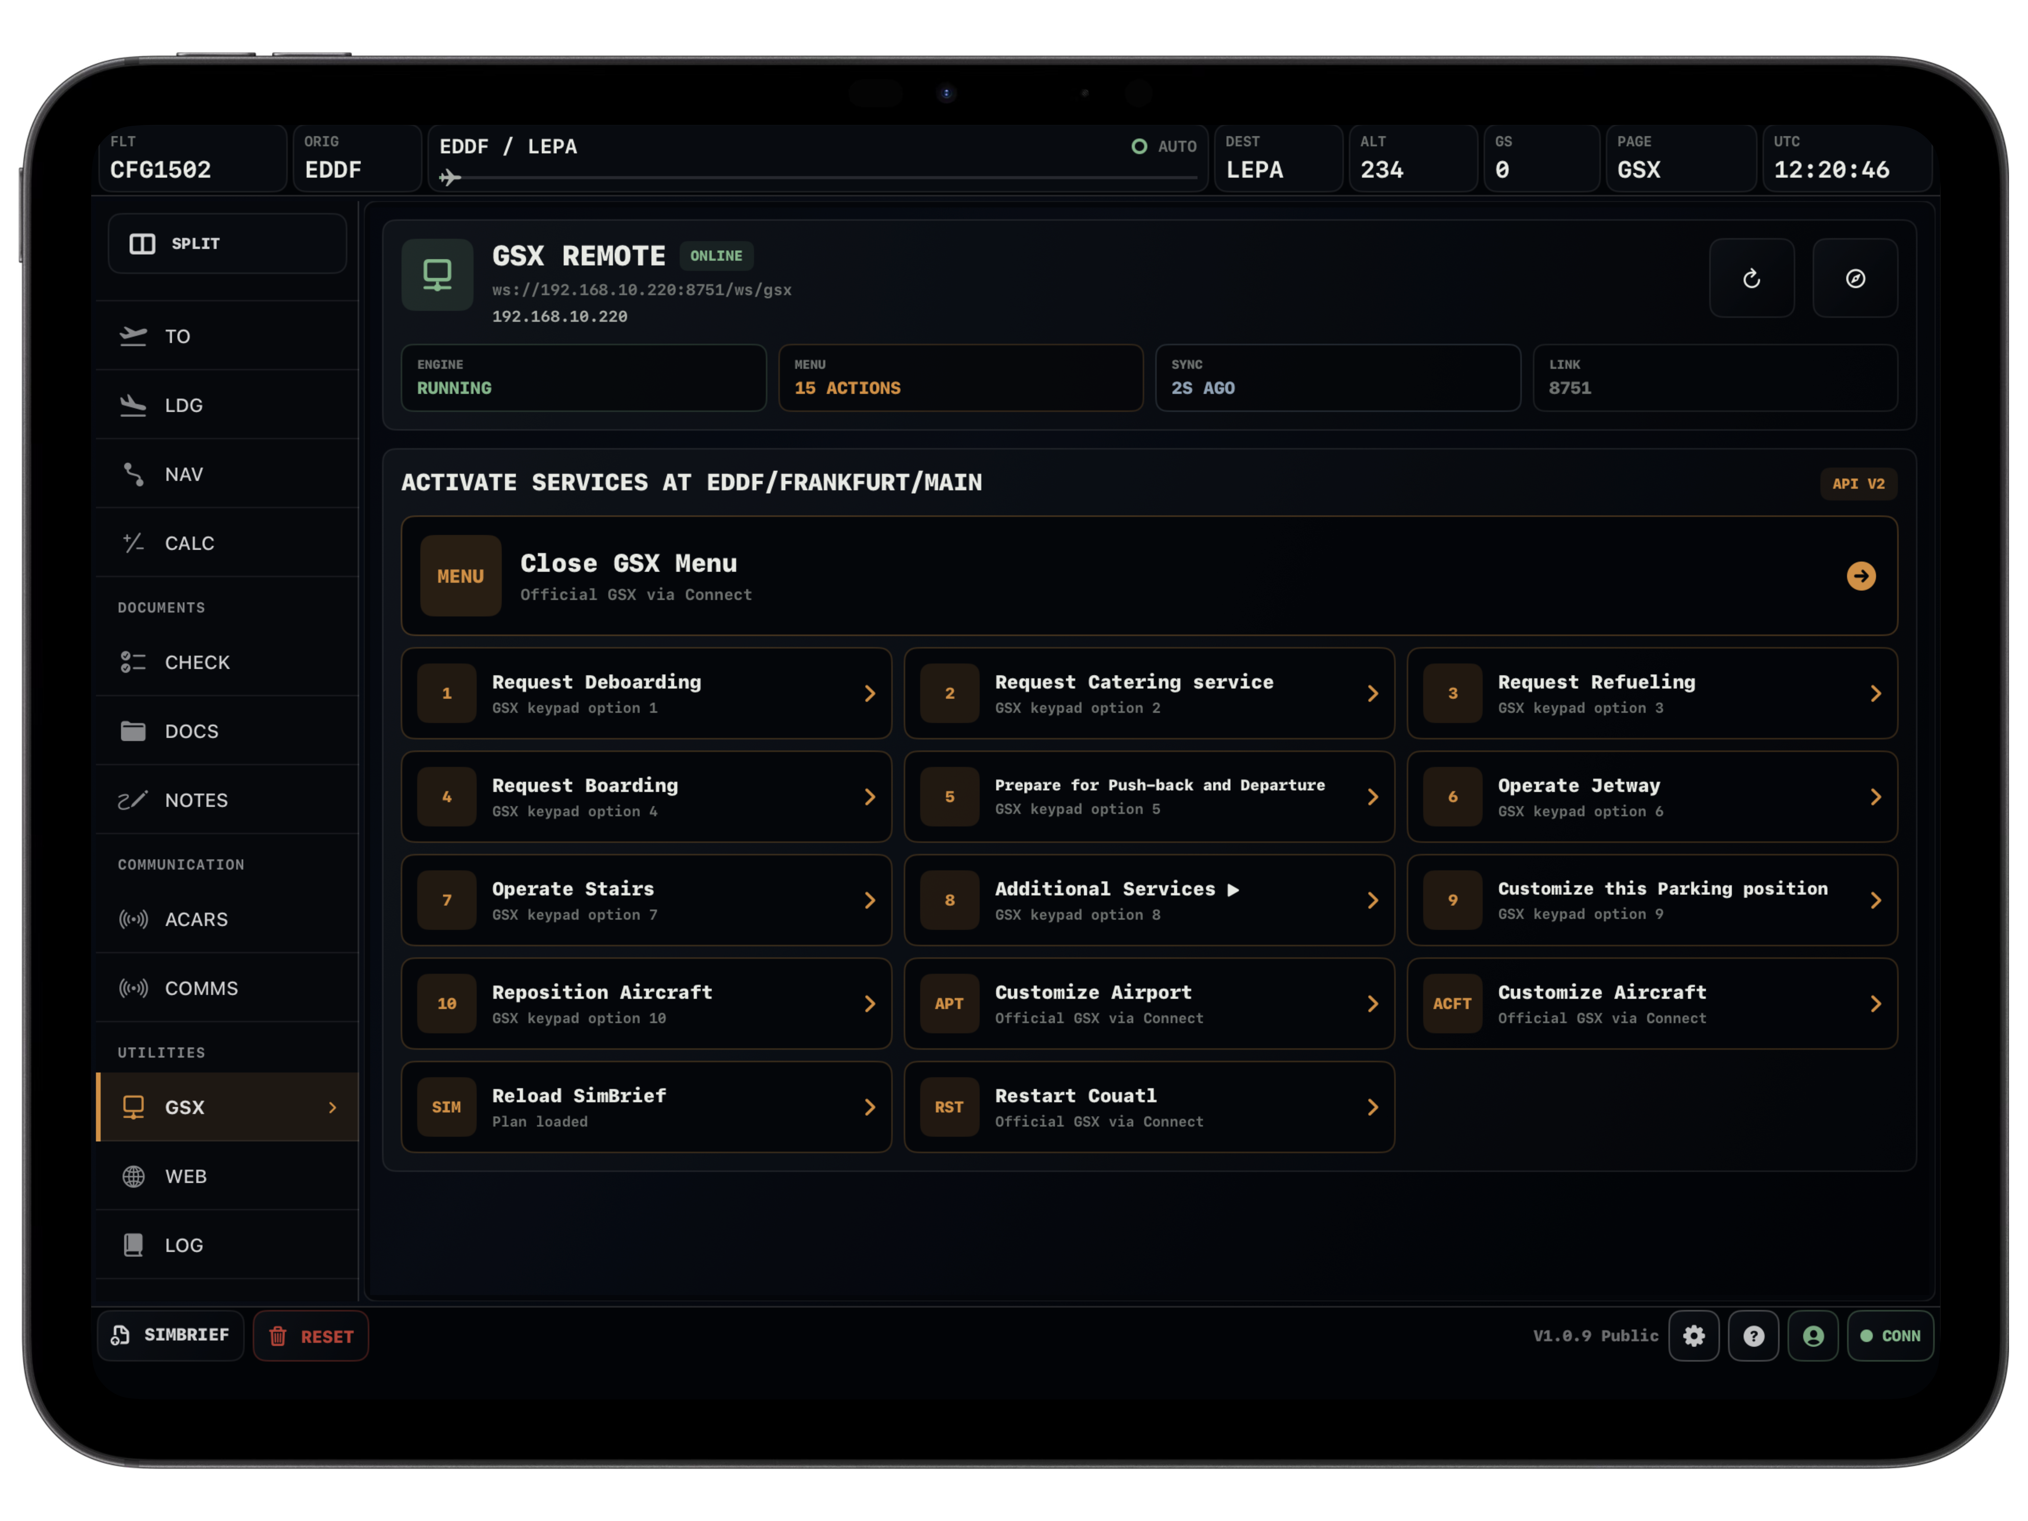
Task: Select Customize this Parking position
Action: (1652, 900)
